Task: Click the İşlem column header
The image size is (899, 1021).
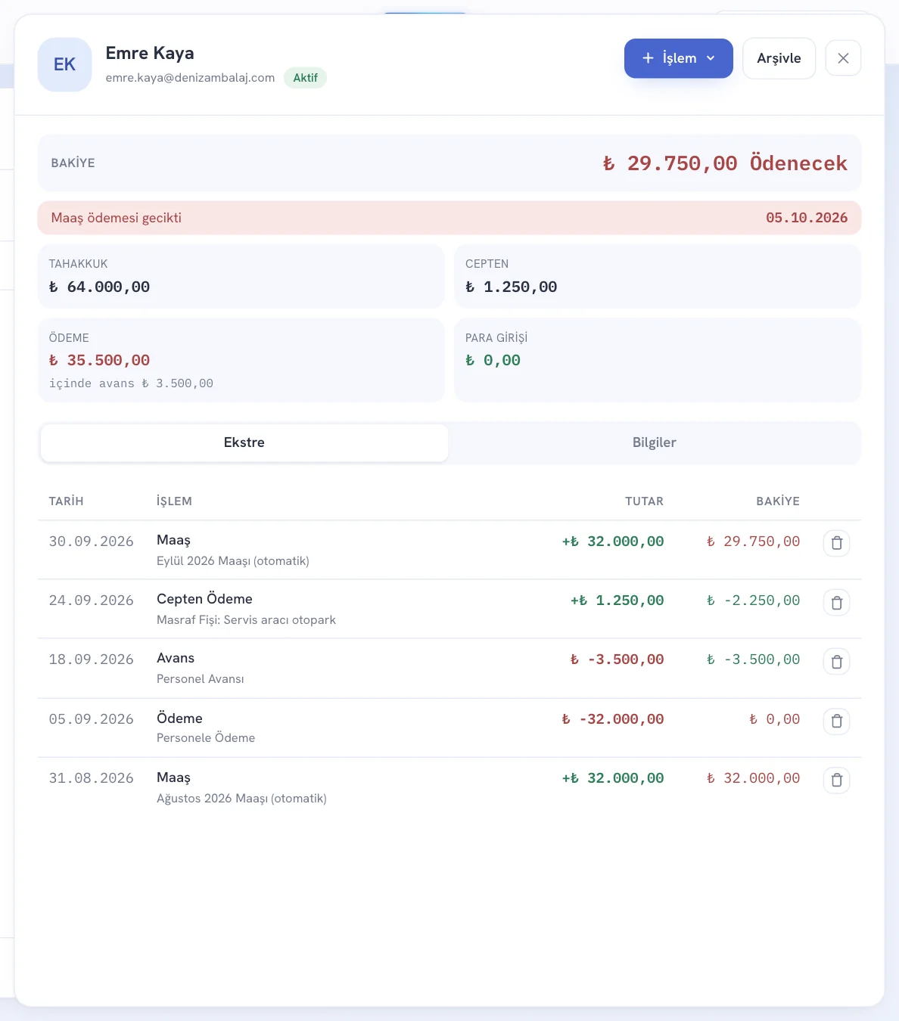Action: (x=174, y=501)
